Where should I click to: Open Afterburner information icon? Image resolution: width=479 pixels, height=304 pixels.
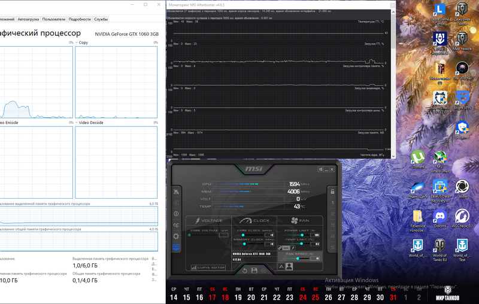176,214
